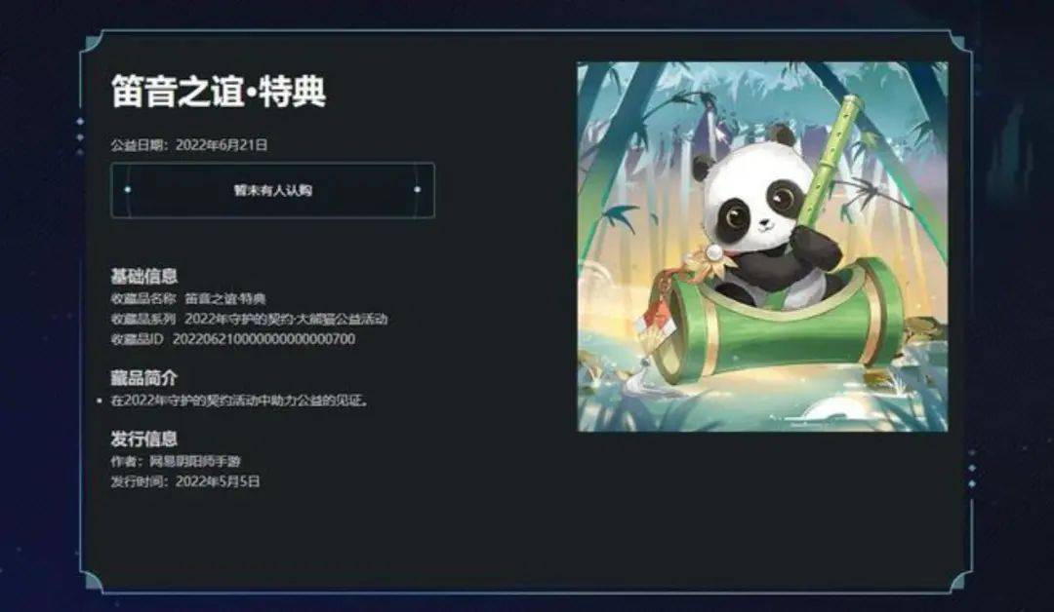This screenshot has height=612, width=1054.
Task: Open the panda collectible artwork image
Action: pos(762,247)
